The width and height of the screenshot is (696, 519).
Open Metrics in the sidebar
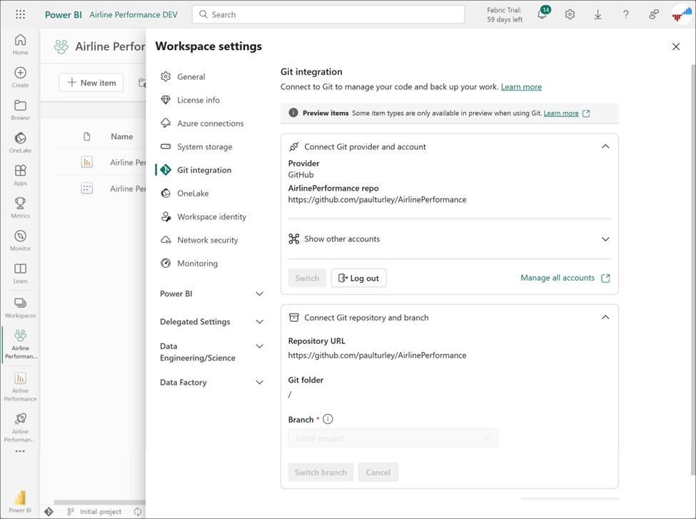point(21,208)
